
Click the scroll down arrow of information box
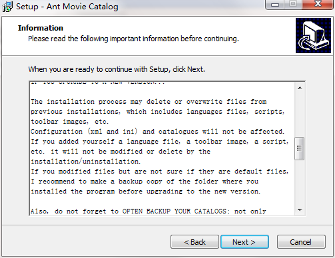300,209
